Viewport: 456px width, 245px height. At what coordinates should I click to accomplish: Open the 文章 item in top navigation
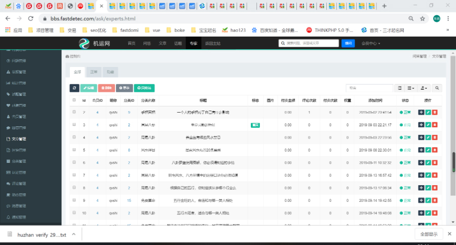tap(162, 44)
